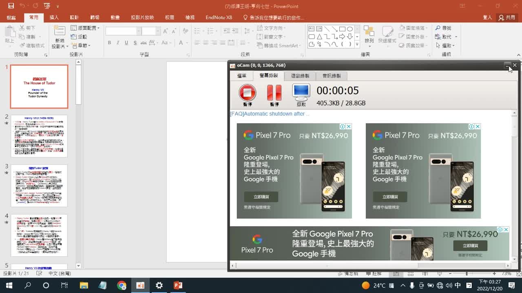This screenshot has width=522, height=293.
Task: Click the Share button
Action: tap(507, 17)
